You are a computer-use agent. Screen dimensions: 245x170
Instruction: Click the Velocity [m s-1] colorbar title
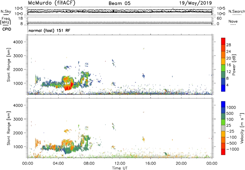[x=242, y=128]
